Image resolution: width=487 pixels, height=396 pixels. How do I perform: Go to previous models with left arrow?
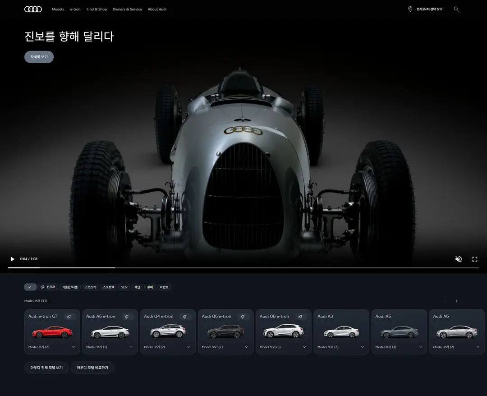click(x=445, y=301)
